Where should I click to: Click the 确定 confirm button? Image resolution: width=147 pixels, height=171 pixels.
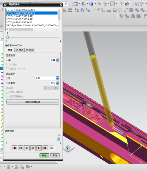[44, 155]
